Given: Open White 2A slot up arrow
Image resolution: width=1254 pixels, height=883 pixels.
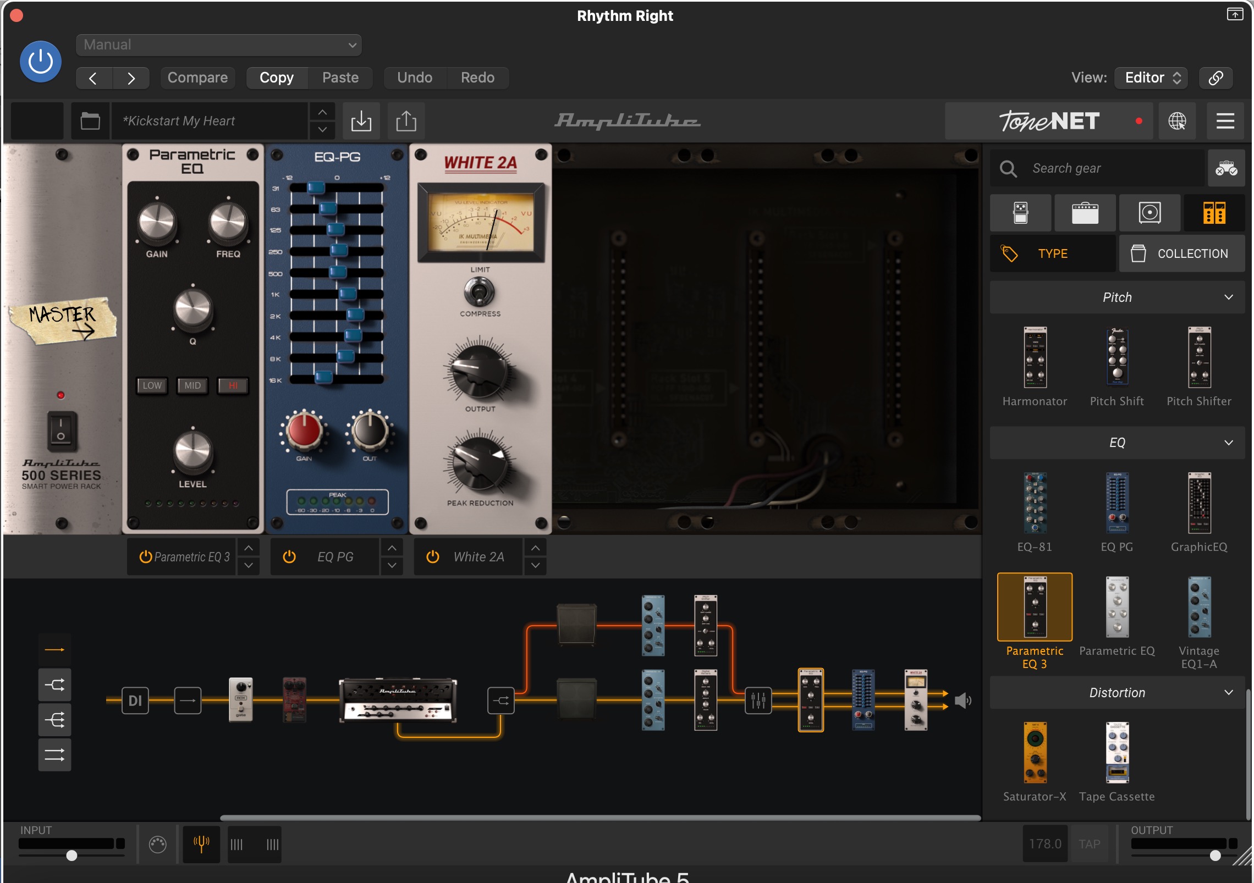Looking at the screenshot, I should point(535,548).
